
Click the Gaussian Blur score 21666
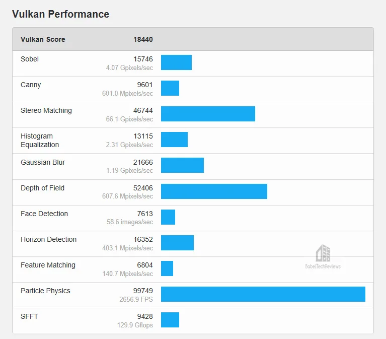point(143,162)
